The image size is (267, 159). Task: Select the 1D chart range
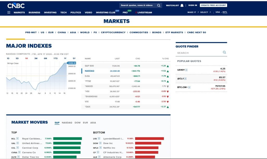coord(8,58)
